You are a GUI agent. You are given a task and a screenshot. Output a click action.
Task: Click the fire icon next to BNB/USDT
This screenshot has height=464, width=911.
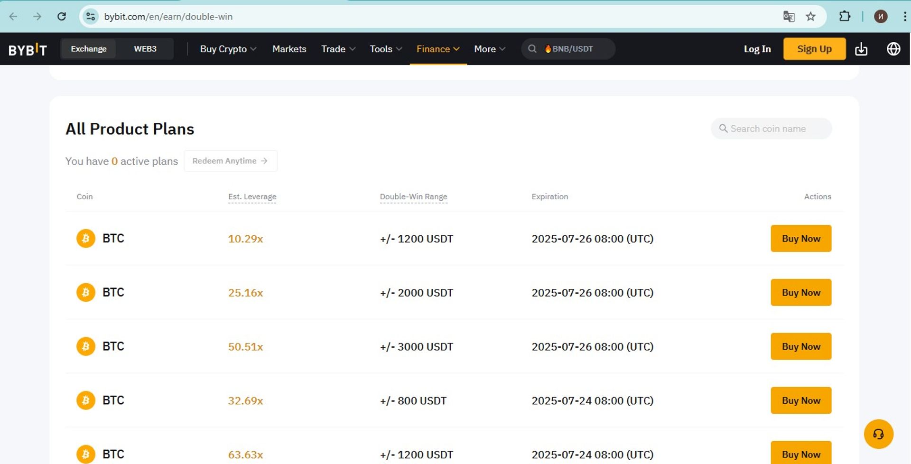tap(548, 49)
